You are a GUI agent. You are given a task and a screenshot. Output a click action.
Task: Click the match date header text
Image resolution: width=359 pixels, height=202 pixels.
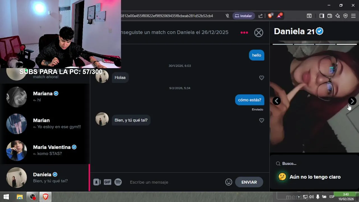click(174, 32)
